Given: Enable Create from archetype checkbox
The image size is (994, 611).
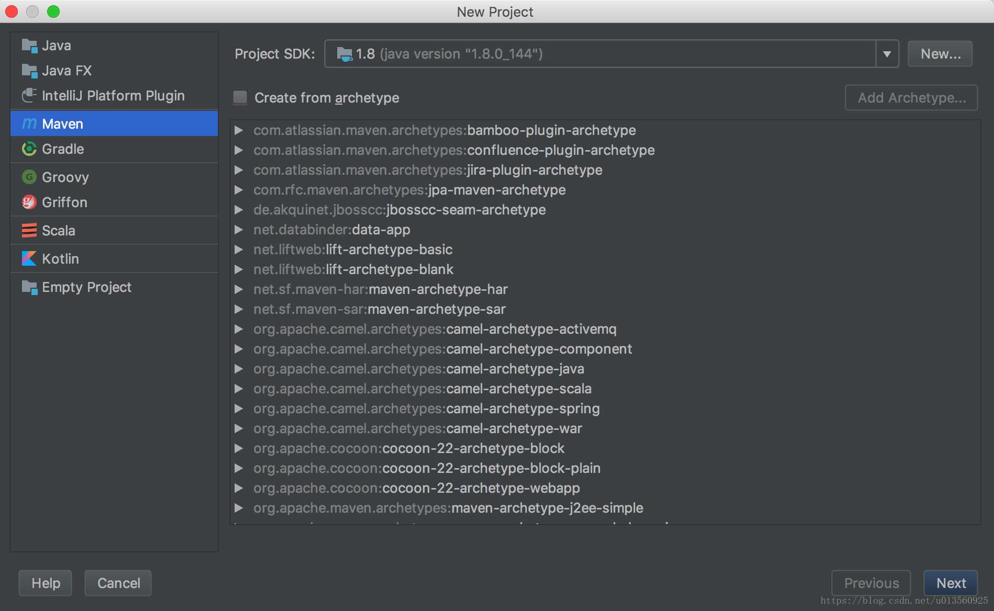Looking at the screenshot, I should [240, 98].
